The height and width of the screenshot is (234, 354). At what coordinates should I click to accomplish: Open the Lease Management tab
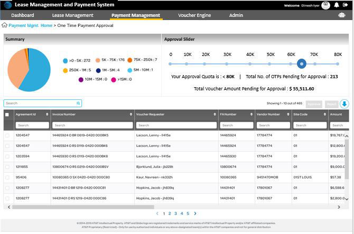pos(73,15)
